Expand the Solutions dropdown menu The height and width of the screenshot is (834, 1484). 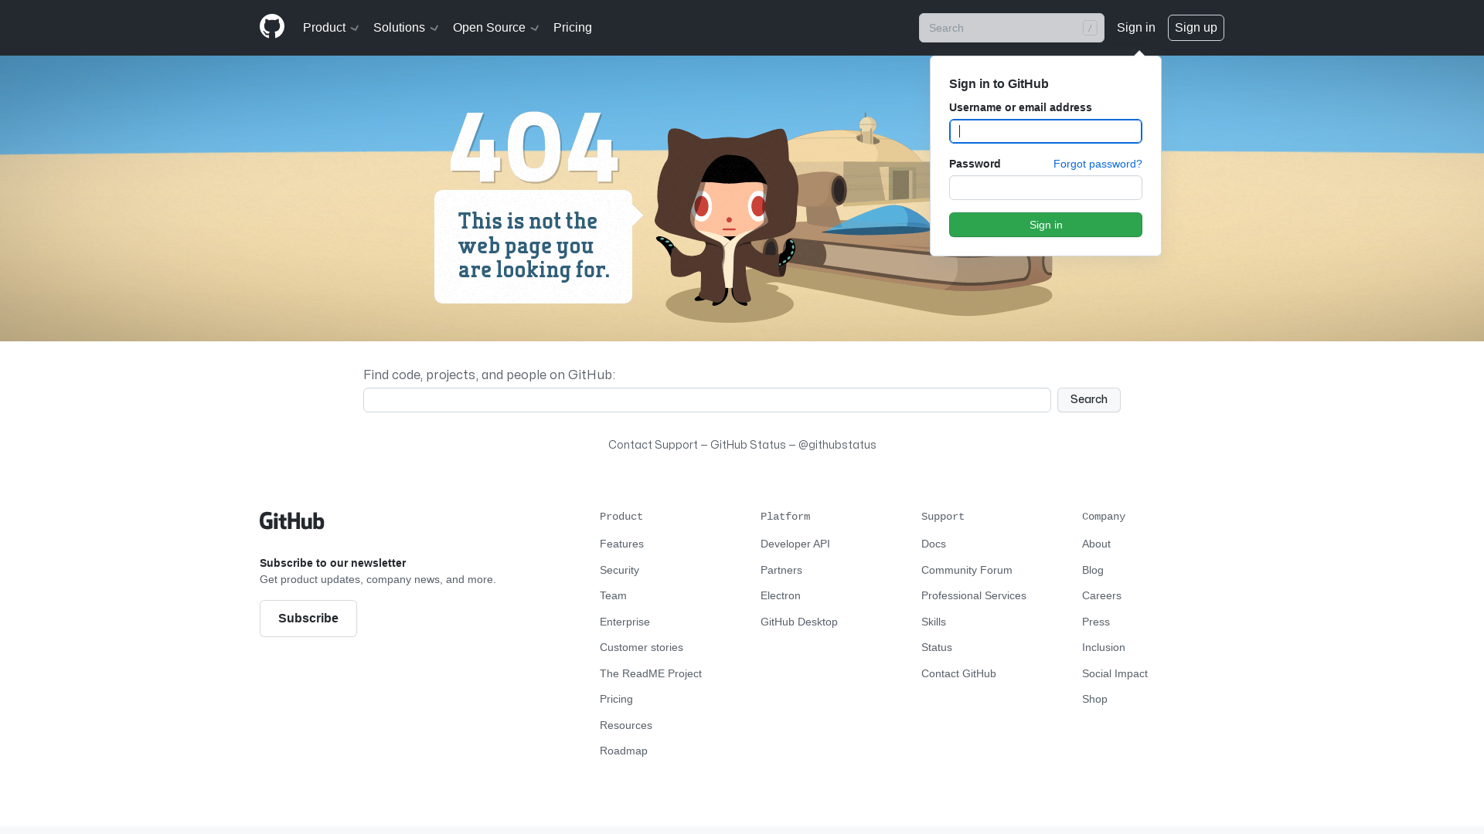(406, 28)
